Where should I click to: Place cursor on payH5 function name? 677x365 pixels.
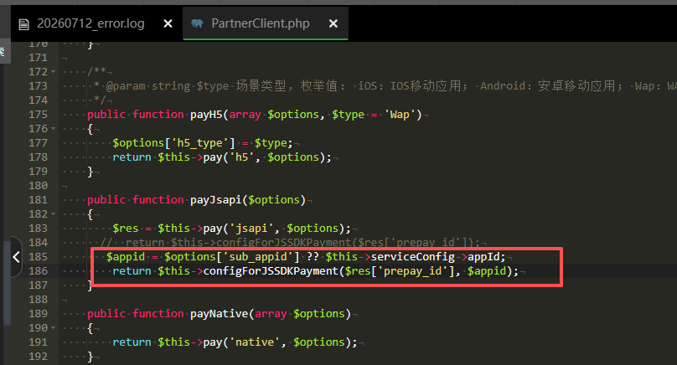[206, 115]
